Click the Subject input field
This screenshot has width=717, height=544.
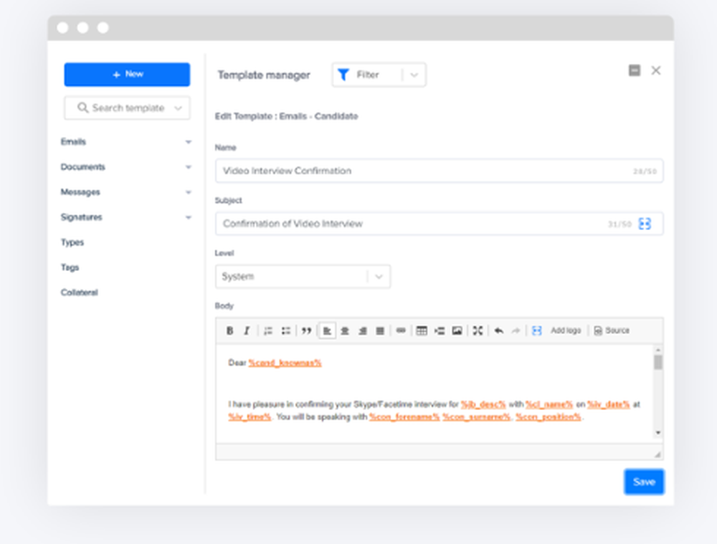tap(439, 224)
